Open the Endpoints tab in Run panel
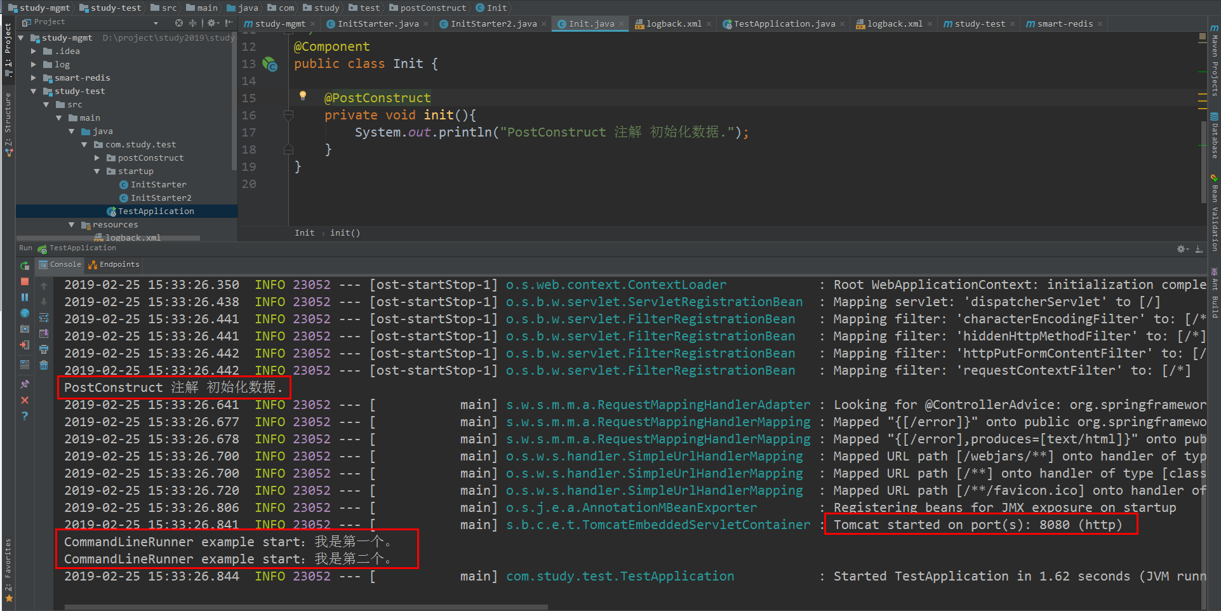 coord(114,265)
